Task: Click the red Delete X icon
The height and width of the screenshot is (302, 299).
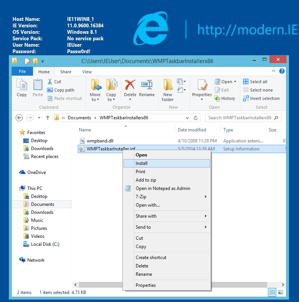Action: tap(130, 85)
